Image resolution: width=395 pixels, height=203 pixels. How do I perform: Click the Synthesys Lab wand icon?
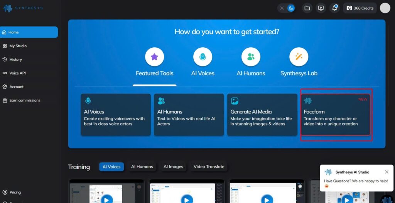(x=299, y=57)
